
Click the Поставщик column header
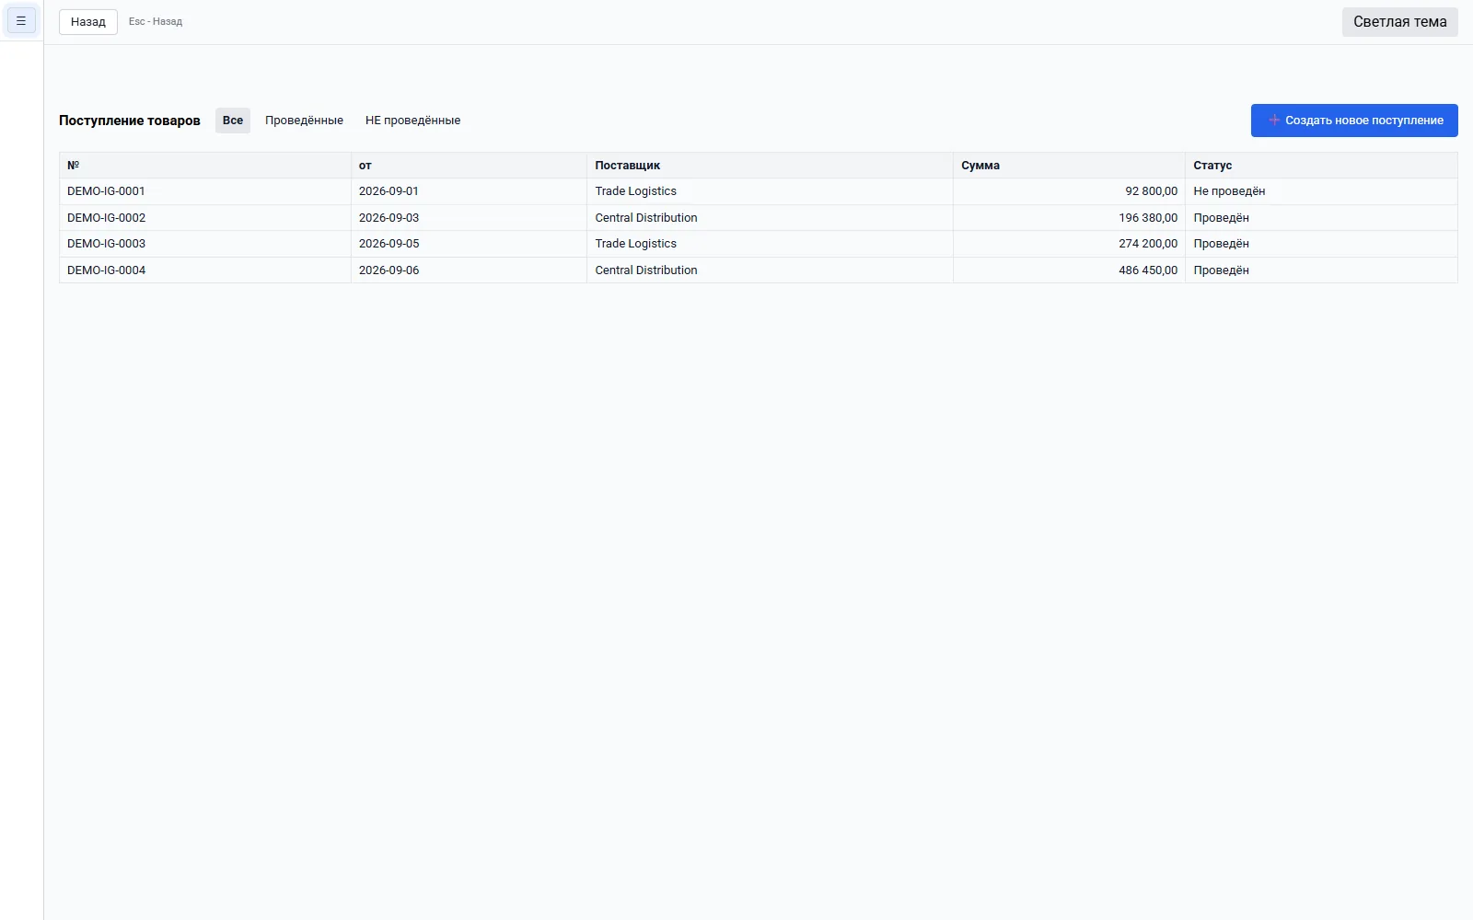(x=770, y=166)
